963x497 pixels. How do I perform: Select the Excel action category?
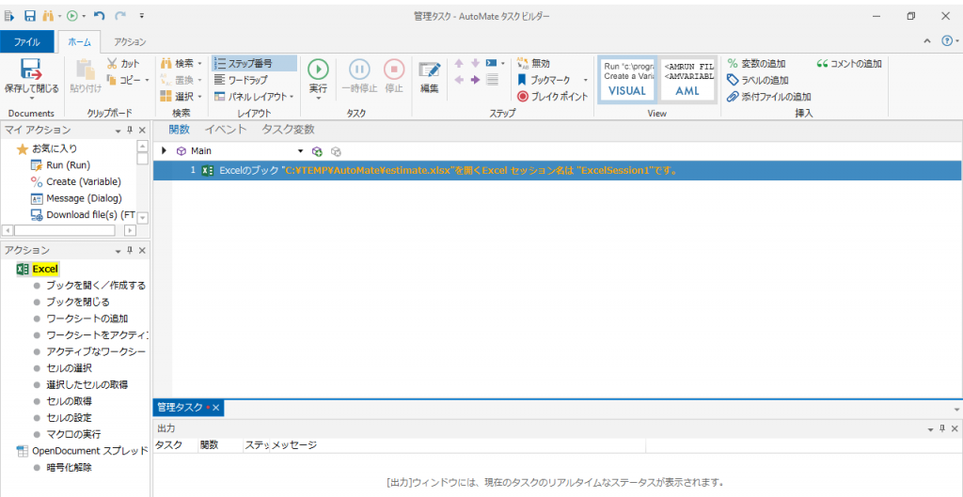pos(38,269)
